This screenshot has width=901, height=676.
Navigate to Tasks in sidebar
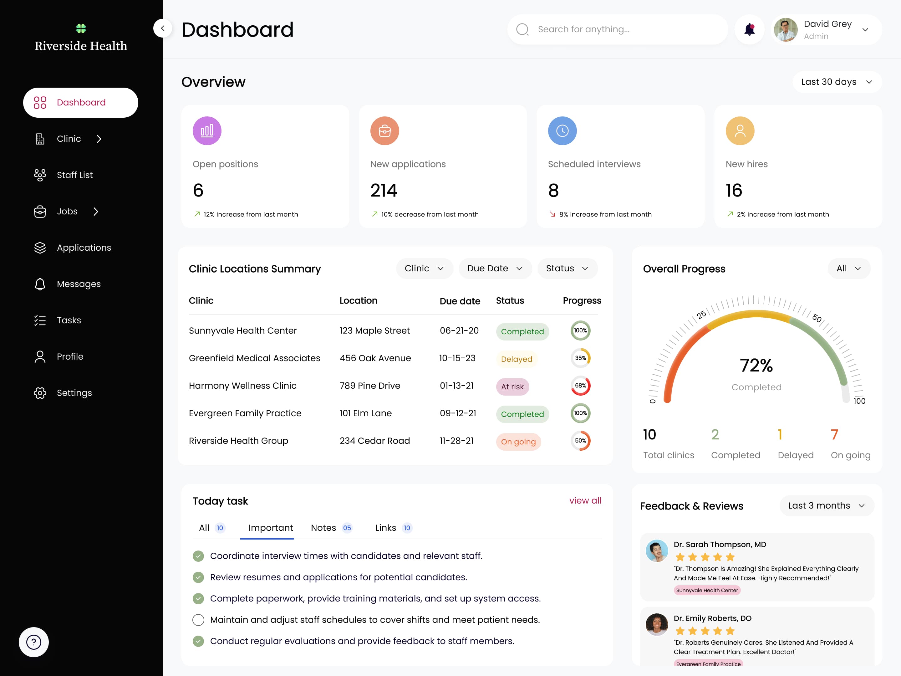69,320
